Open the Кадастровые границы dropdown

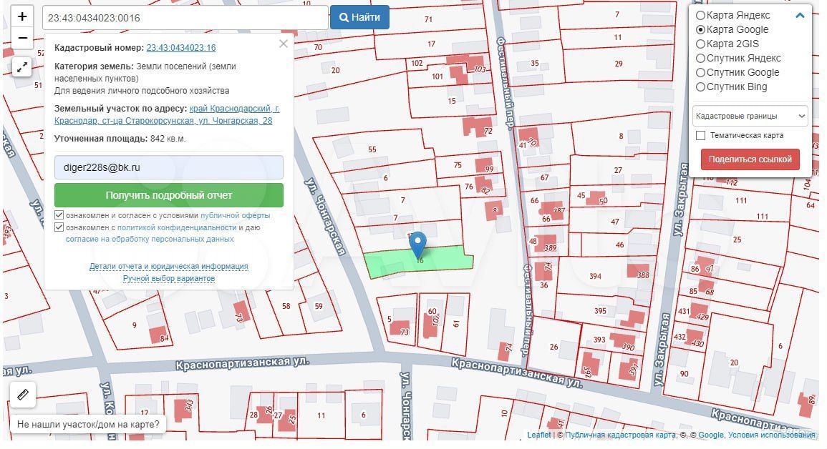[x=750, y=116]
